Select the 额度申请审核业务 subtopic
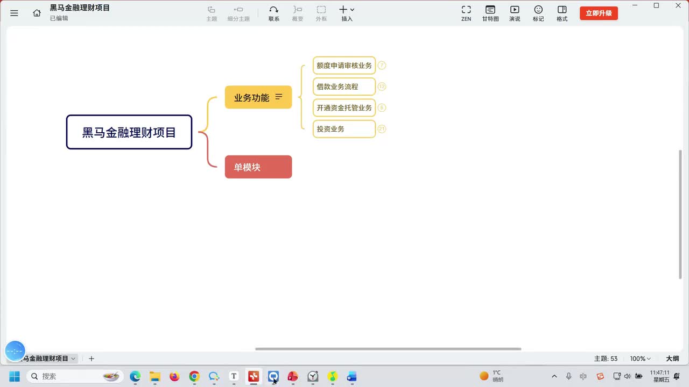689x387 pixels. tap(344, 66)
